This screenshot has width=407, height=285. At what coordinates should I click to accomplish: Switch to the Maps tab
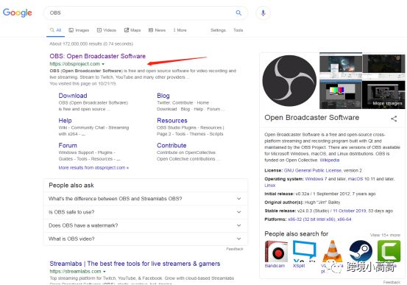pos(132,30)
